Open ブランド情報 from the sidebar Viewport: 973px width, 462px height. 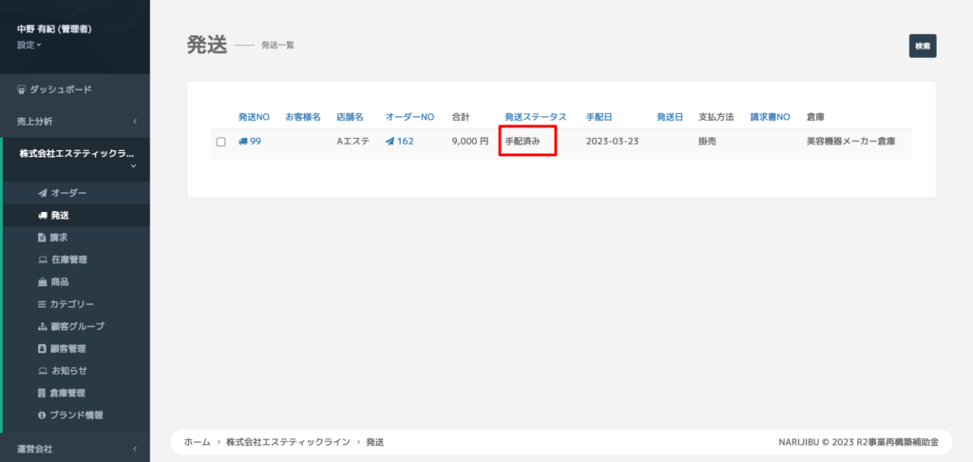(x=76, y=414)
